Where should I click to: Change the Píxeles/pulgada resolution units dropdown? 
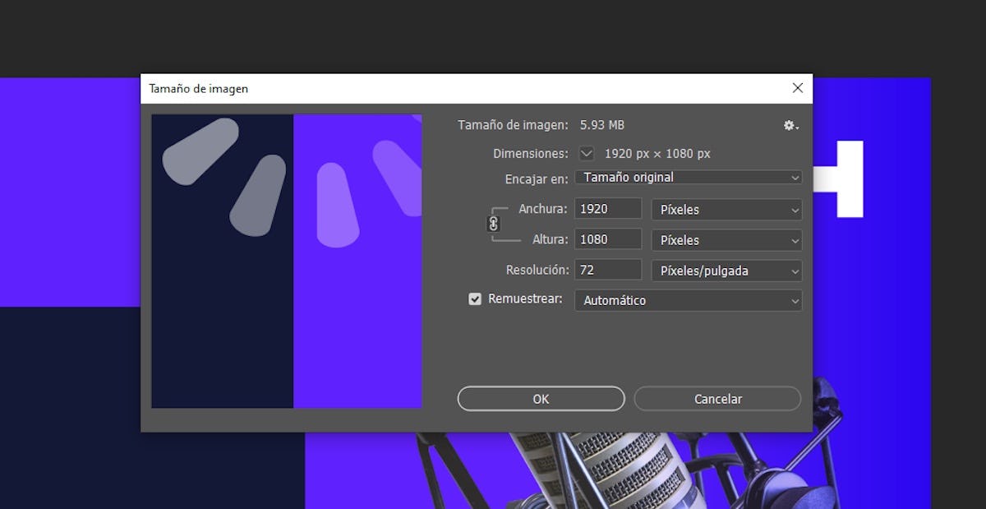coord(726,271)
